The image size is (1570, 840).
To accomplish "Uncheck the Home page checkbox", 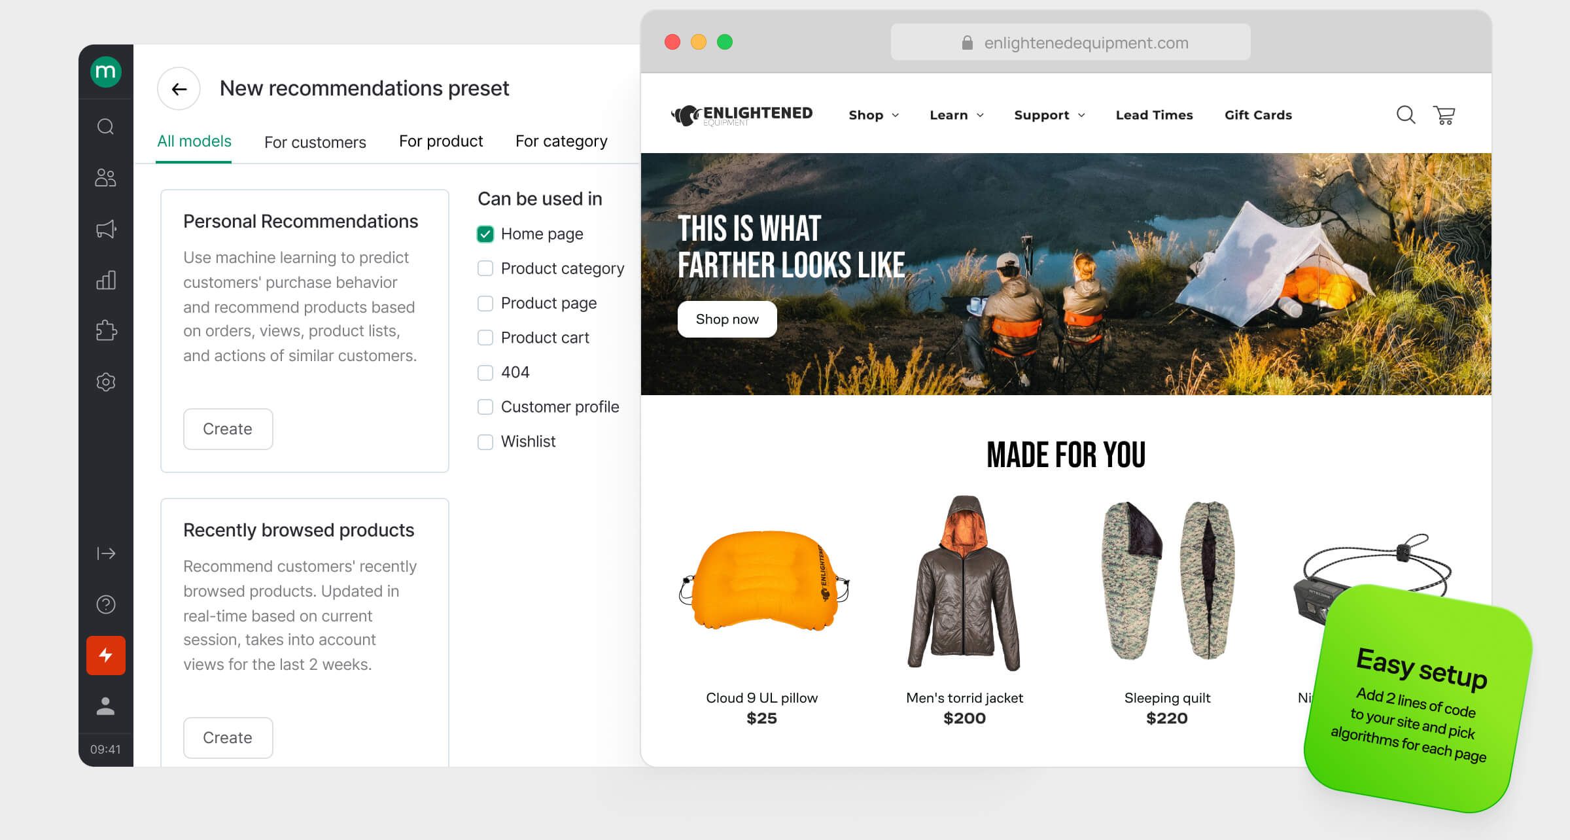I will coord(485,234).
